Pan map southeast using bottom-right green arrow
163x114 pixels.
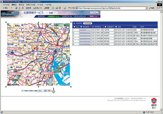pos(71,87)
